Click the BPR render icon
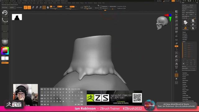The width and height of the screenshot is (199, 112). point(176,12)
